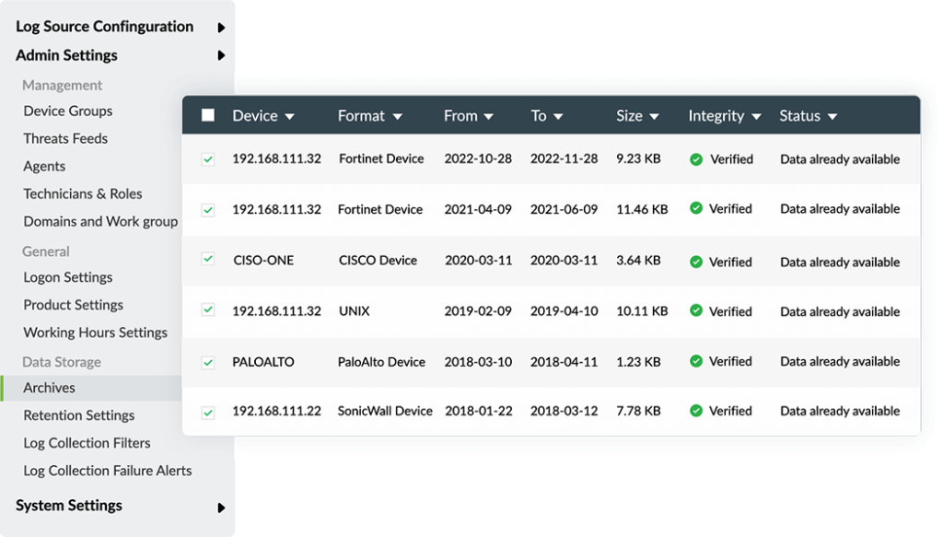Toggle the select-all checkbox in the table header

pos(208,115)
